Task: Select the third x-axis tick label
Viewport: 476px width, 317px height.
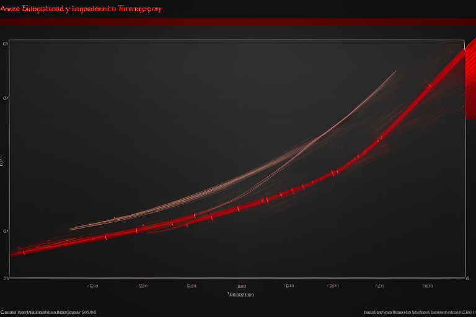Action: coord(191,287)
